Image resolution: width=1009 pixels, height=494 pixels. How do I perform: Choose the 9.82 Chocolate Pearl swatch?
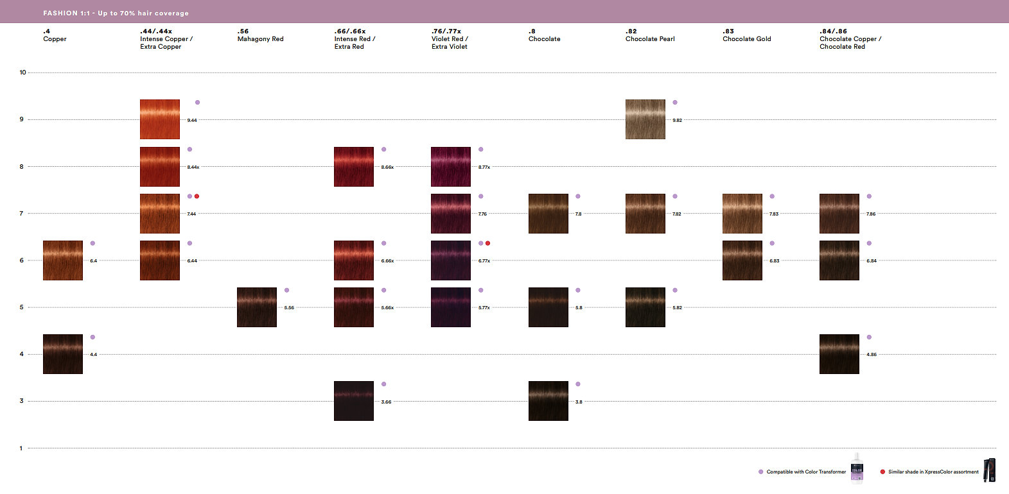pos(645,119)
